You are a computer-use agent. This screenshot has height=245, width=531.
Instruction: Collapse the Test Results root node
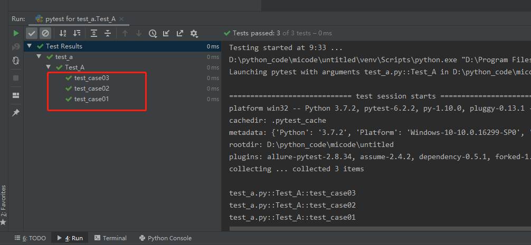pos(30,46)
